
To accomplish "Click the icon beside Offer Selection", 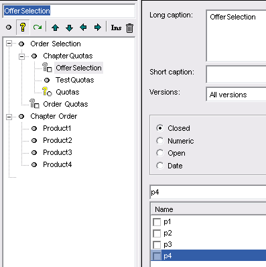I will pos(47,68).
